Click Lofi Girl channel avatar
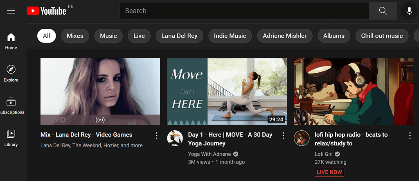The image size is (419, 181). pos(302,138)
